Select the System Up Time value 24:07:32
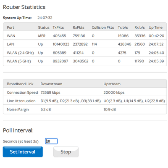The height and width of the screenshot is (168, 168). [x=45, y=18]
